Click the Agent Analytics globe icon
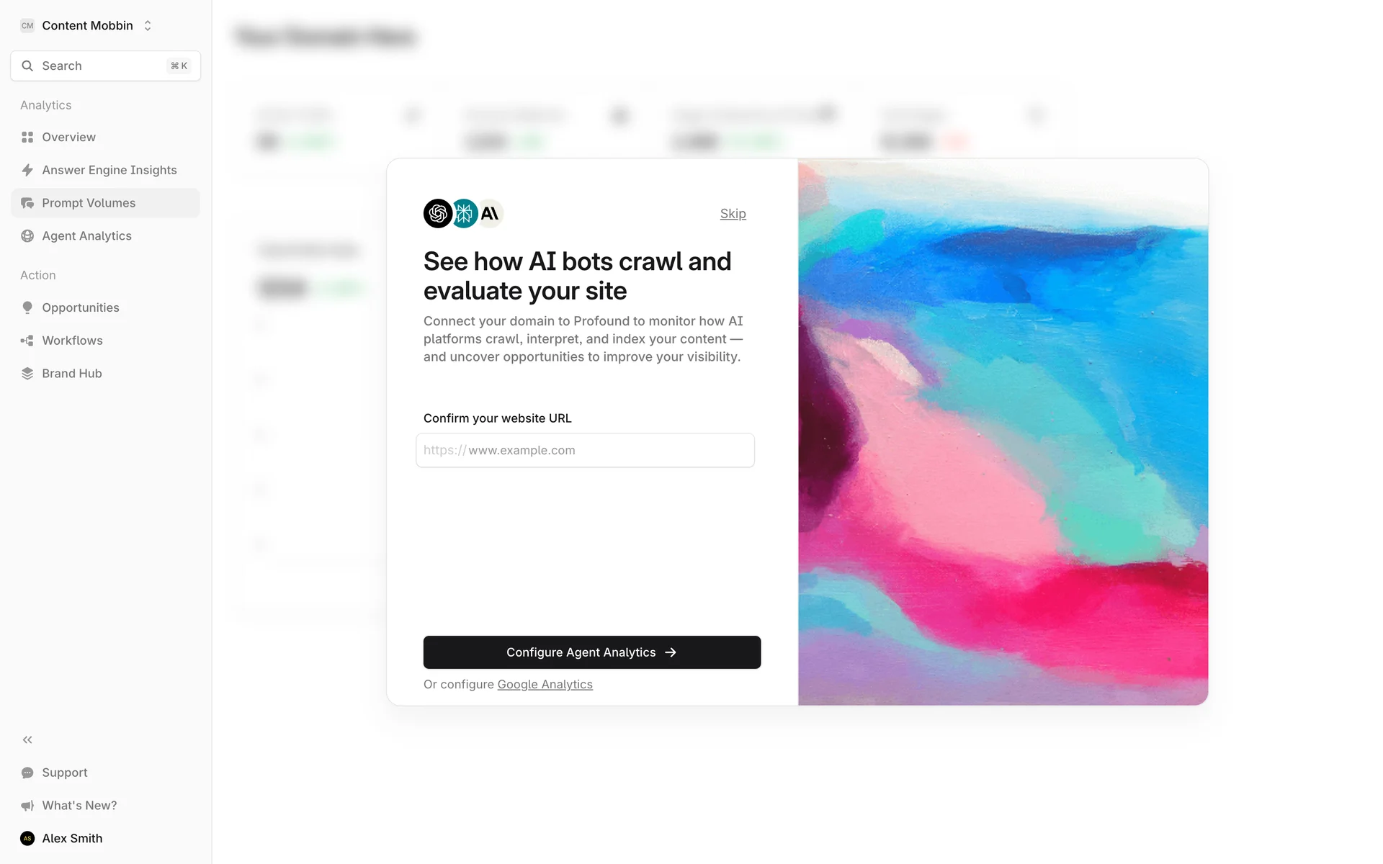 tap(27, 236)
